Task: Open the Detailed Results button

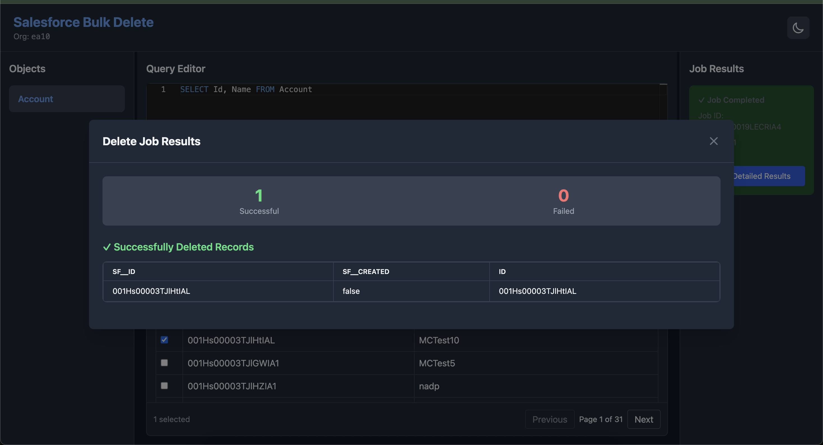Action: (769, 176)
